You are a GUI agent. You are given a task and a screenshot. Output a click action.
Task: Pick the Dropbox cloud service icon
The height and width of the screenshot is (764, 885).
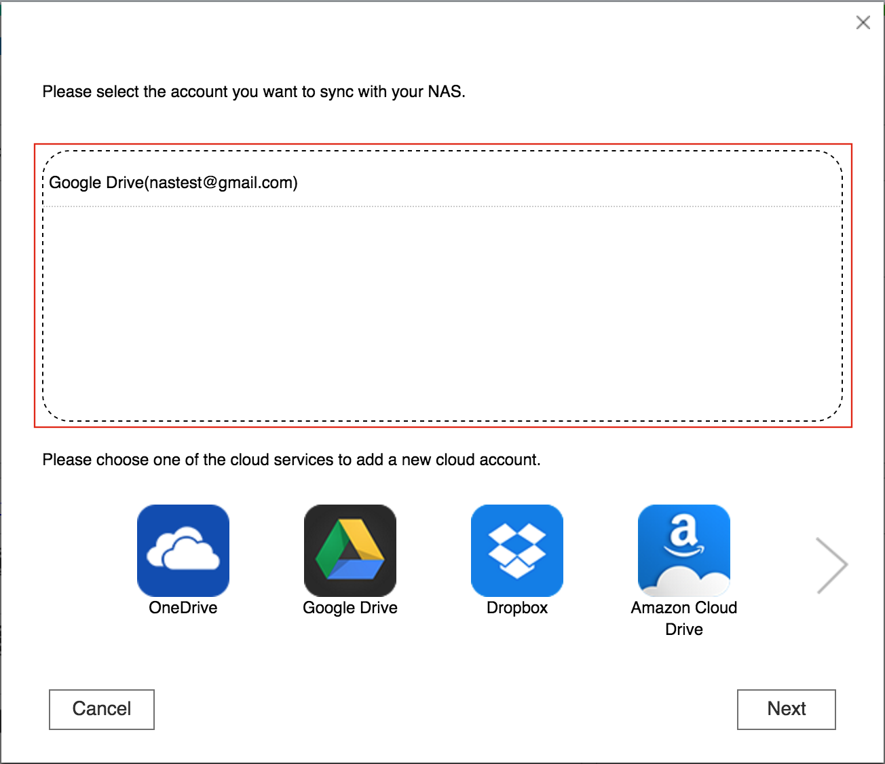click(517, 551)
